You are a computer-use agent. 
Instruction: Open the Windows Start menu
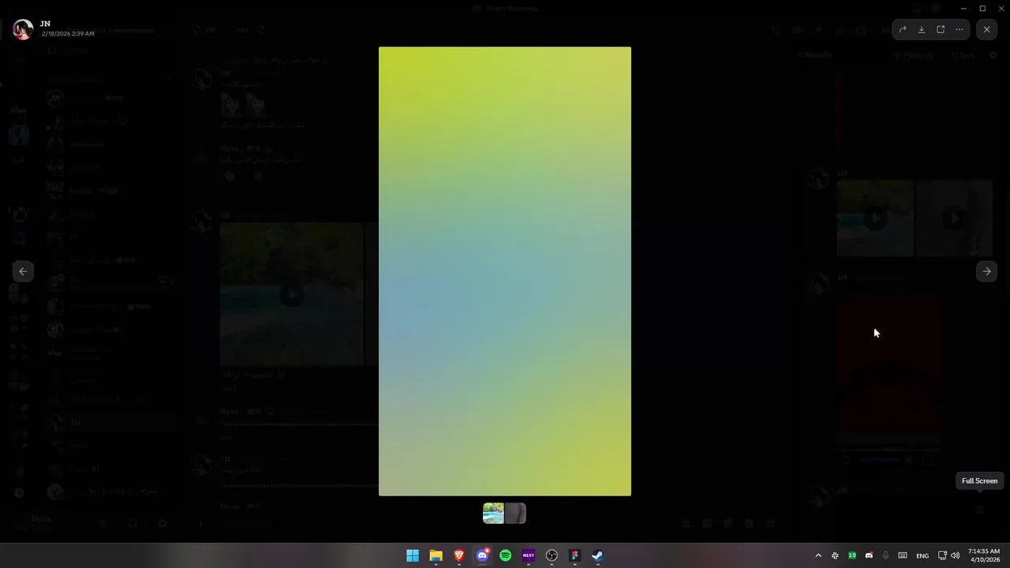(x=413, y=555)
